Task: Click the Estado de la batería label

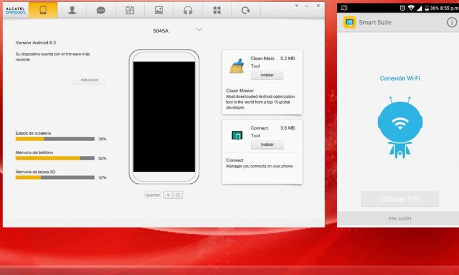Action: coord(33,133)
